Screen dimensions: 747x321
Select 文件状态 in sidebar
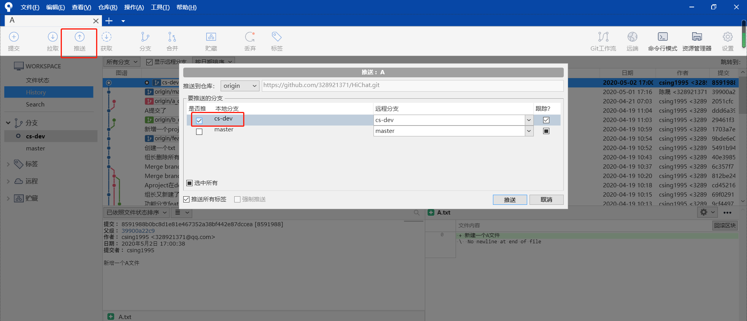point(38,80)
